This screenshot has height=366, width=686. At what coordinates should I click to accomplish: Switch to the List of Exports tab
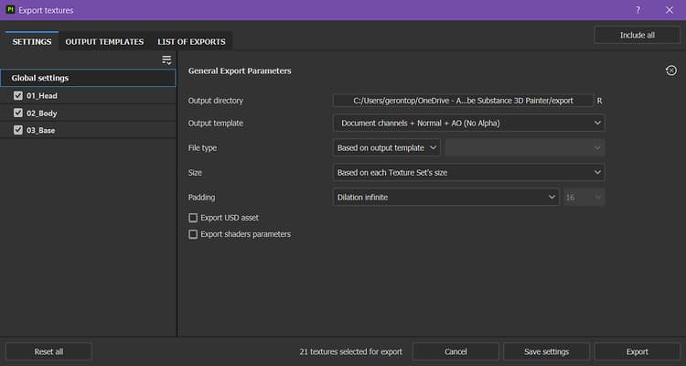[192, 41]
